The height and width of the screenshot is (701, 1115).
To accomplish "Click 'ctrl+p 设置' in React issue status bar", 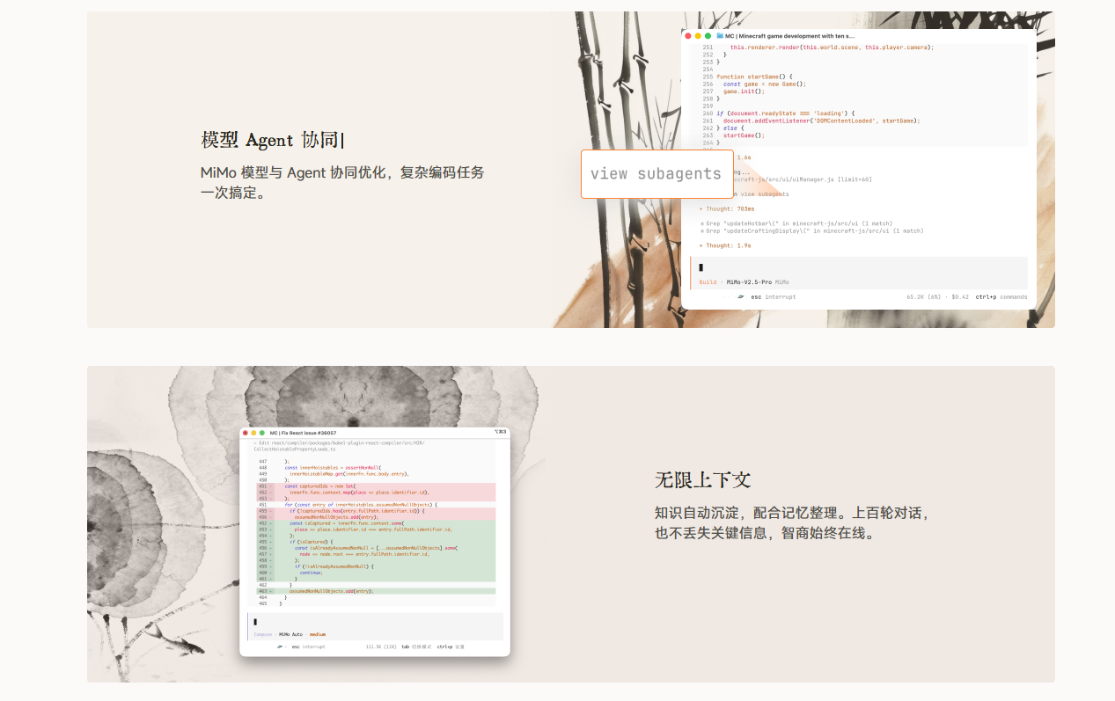I will [451, 646].
